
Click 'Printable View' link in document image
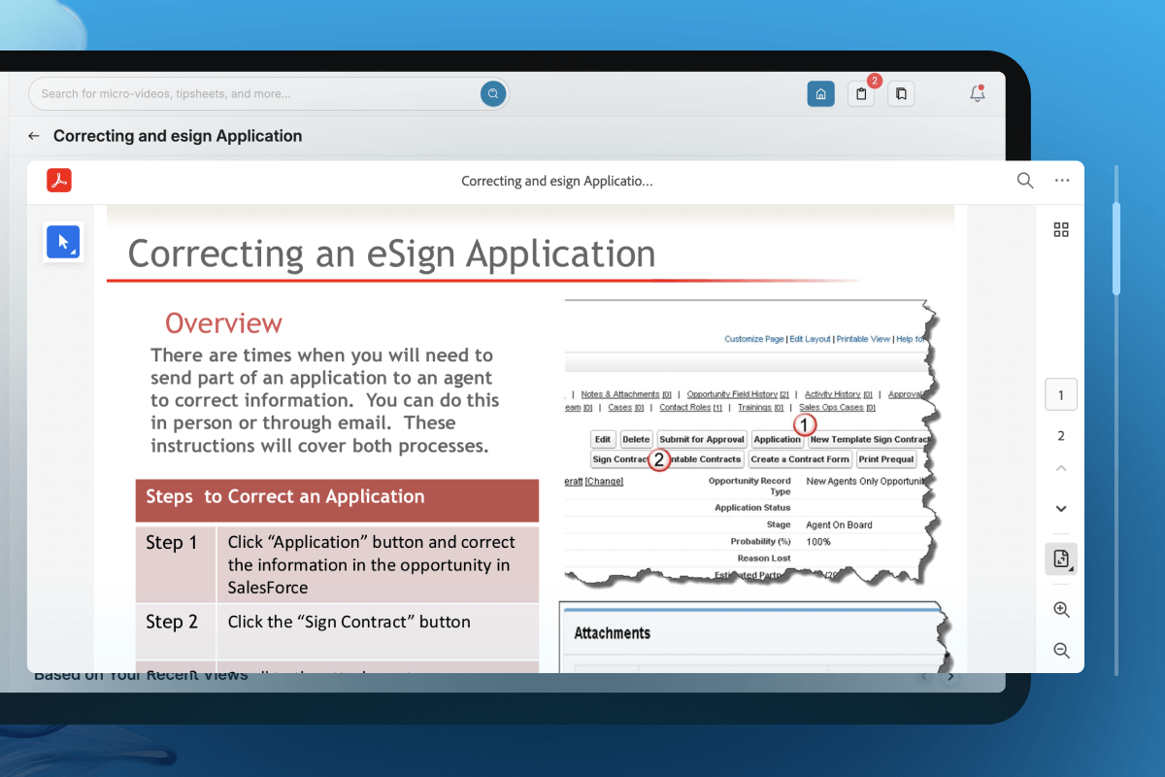click(x=863, y=339)
